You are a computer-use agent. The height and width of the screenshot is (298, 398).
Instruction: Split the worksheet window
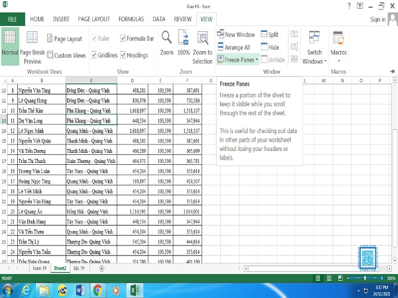[x=269, y=34]
